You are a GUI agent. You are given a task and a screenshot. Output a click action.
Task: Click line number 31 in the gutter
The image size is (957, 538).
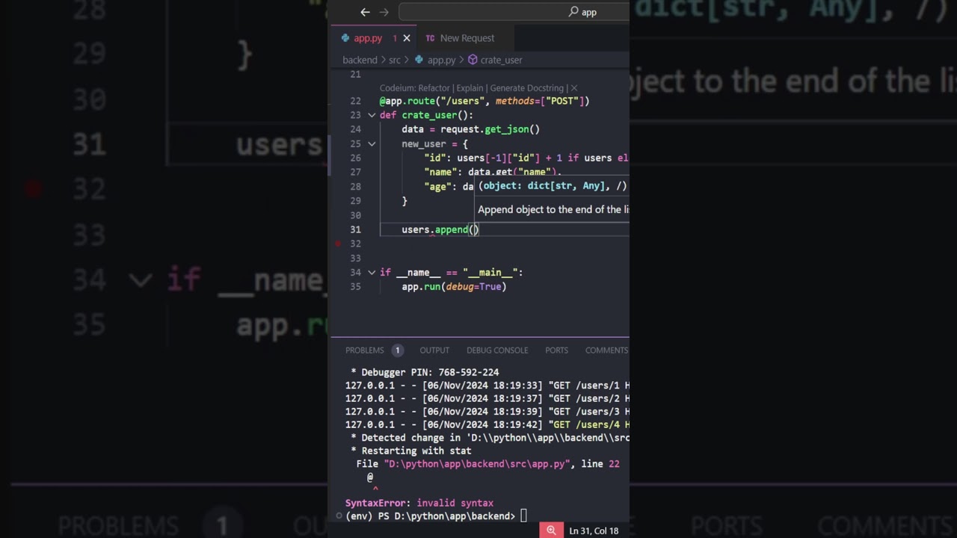[x=355, y=229]
